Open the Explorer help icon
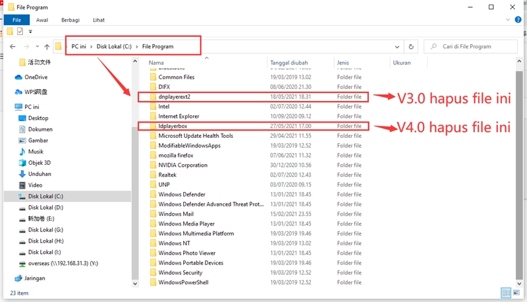 pyautogui.click(x=518, y=20)
